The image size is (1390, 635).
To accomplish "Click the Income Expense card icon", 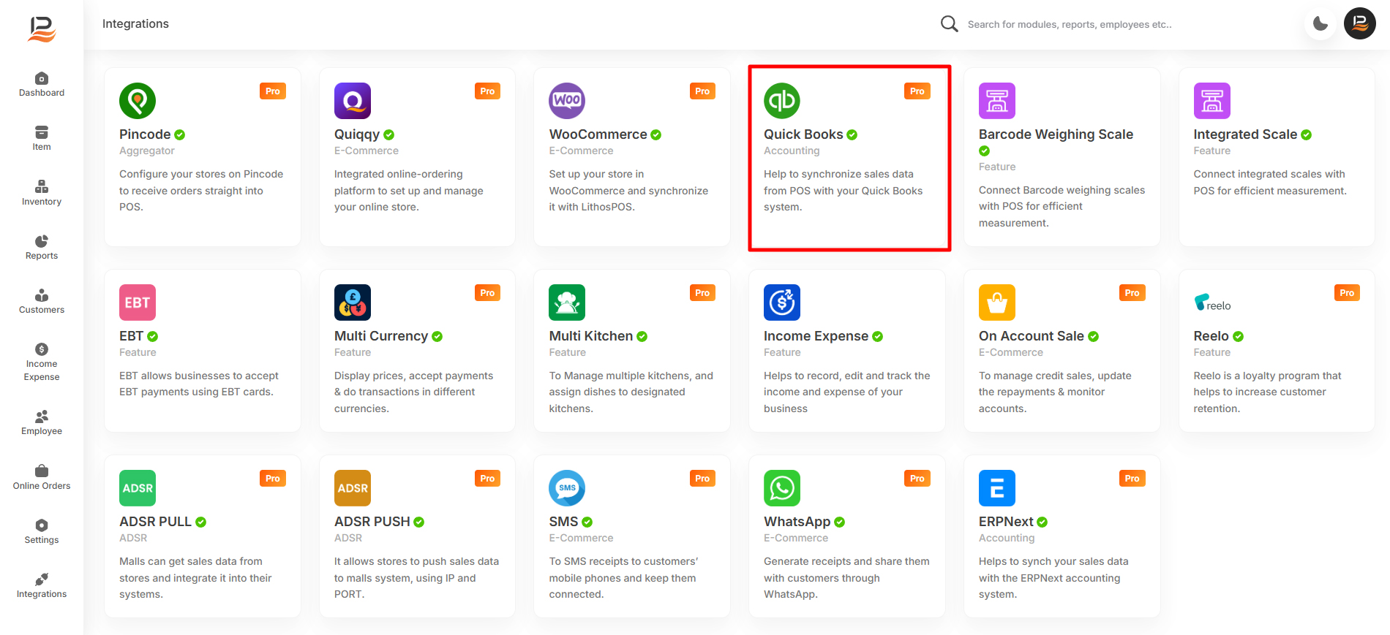I will [x=782, y=303].
